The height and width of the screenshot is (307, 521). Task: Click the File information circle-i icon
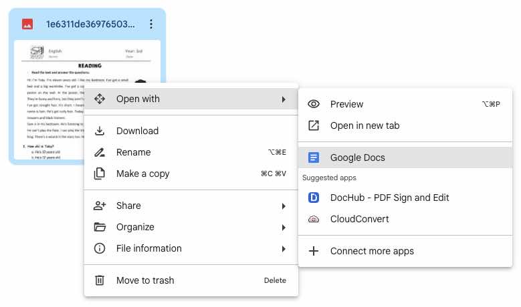click(100, 248)
